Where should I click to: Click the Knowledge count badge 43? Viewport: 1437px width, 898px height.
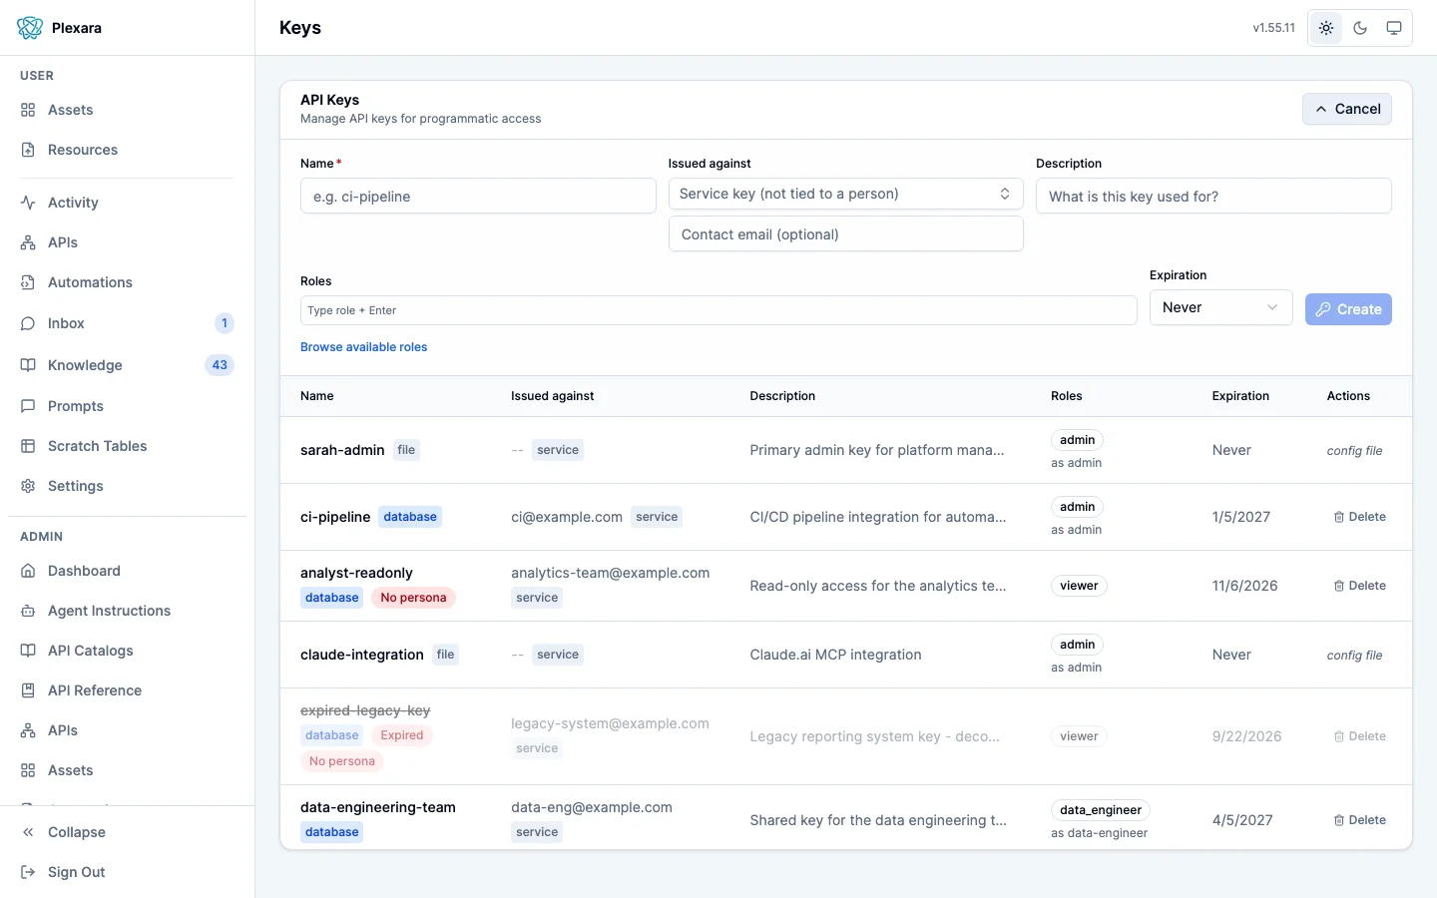pyautogui.click(x=220, y=365)
